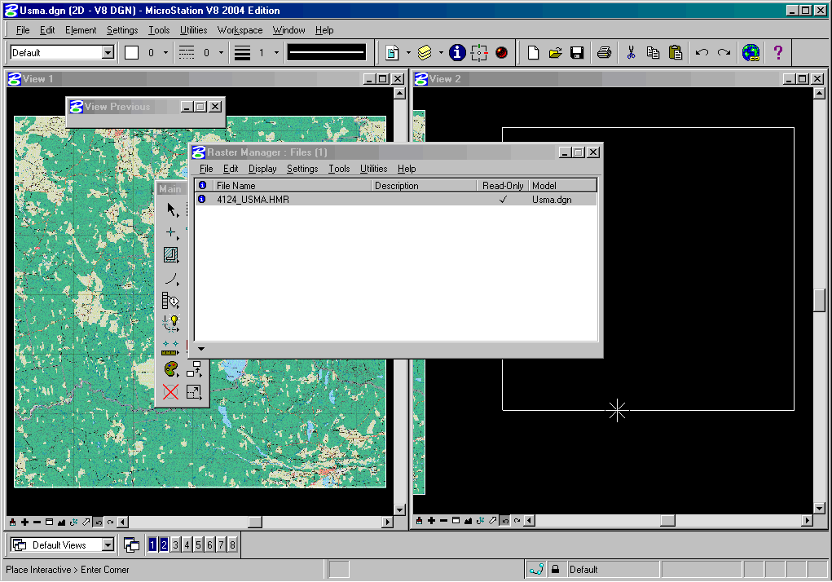Open Raster Manager Display menu
832x582 pixels.
click(x=262, y=169)
